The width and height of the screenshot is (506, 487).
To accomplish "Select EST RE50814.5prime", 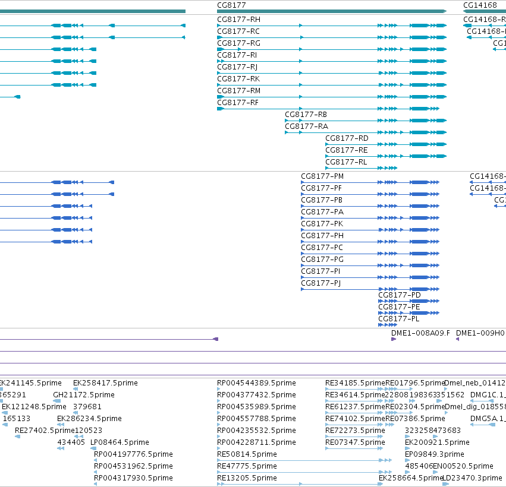I will click(247, 454).
